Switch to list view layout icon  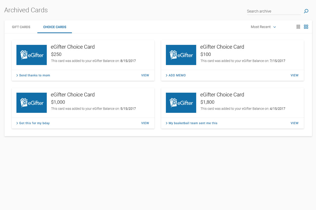pos(298,27)
